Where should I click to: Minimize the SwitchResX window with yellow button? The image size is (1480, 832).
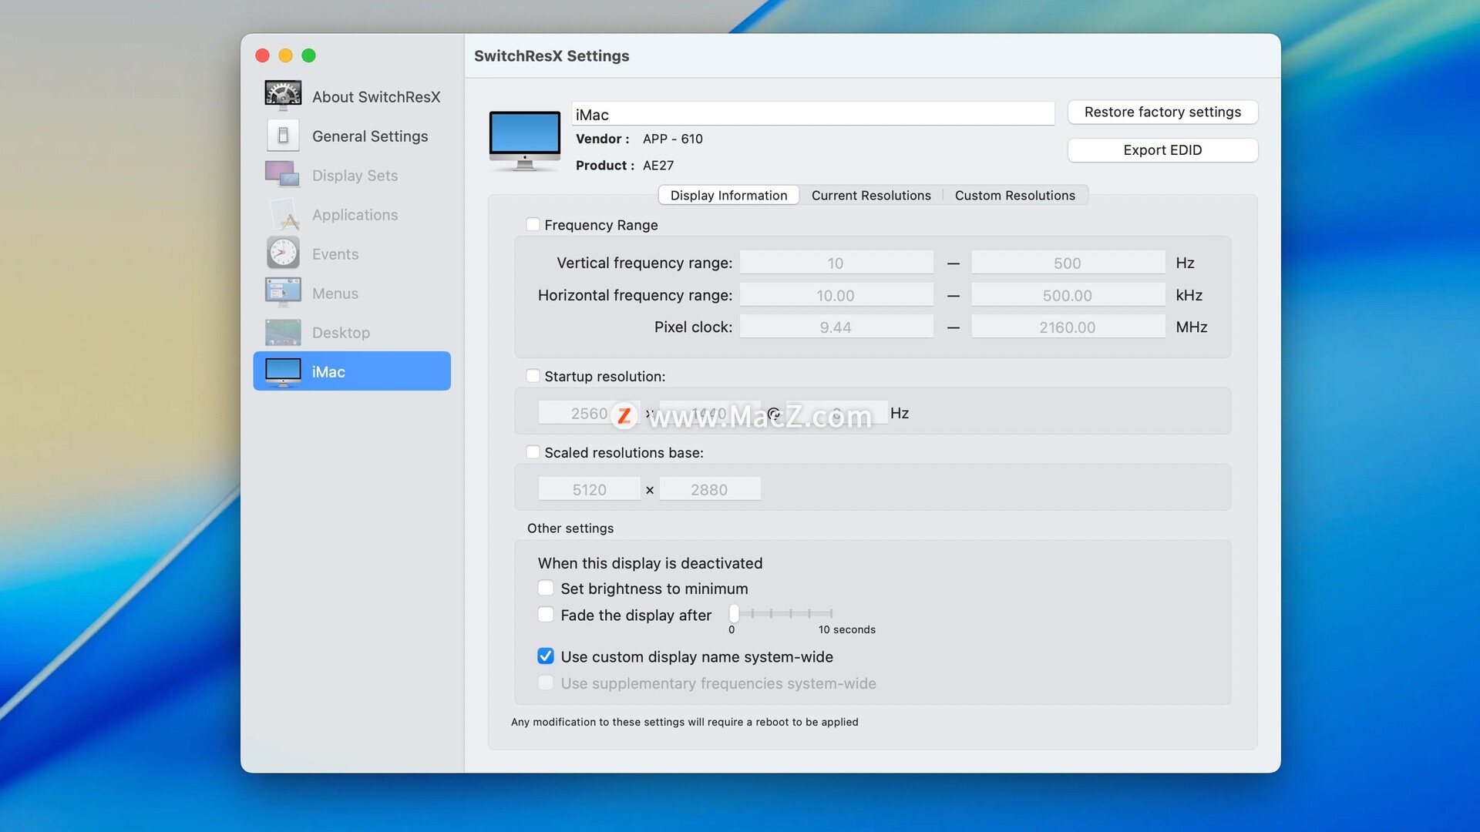click(x=285, y=55)
